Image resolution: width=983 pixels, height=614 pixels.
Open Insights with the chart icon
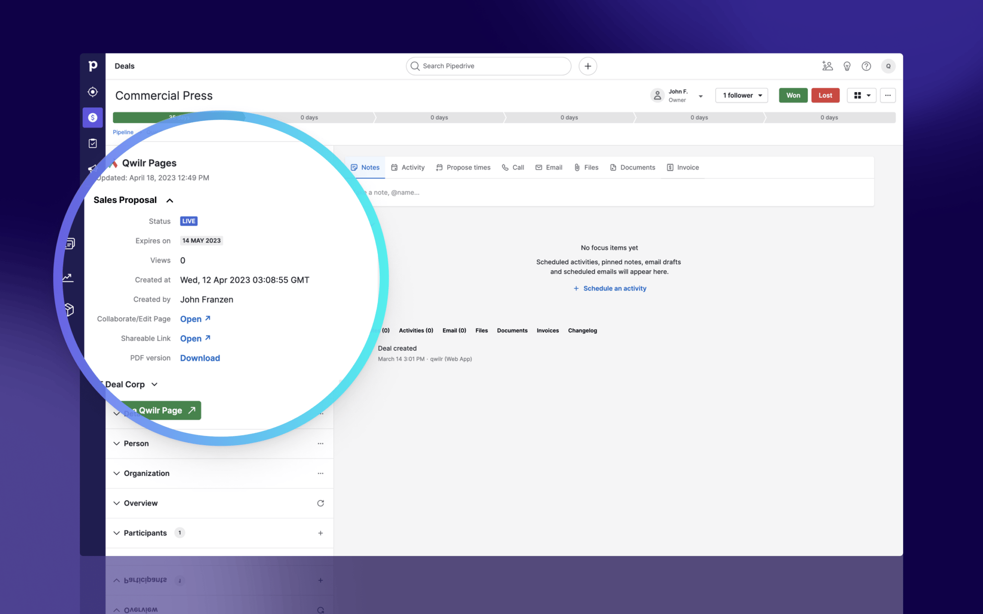click(68, 277)
